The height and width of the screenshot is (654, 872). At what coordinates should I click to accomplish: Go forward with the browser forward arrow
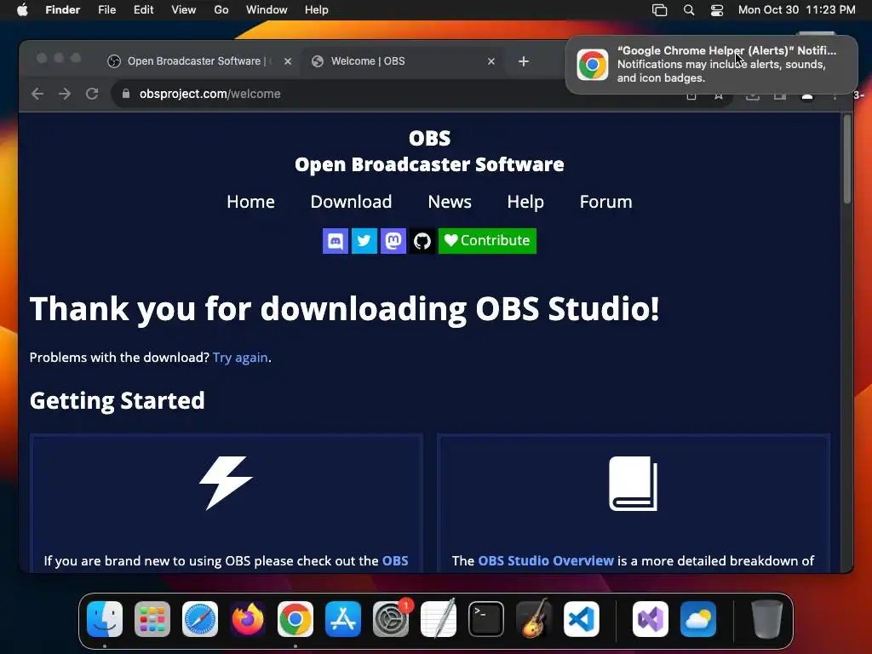click(65, 94)
